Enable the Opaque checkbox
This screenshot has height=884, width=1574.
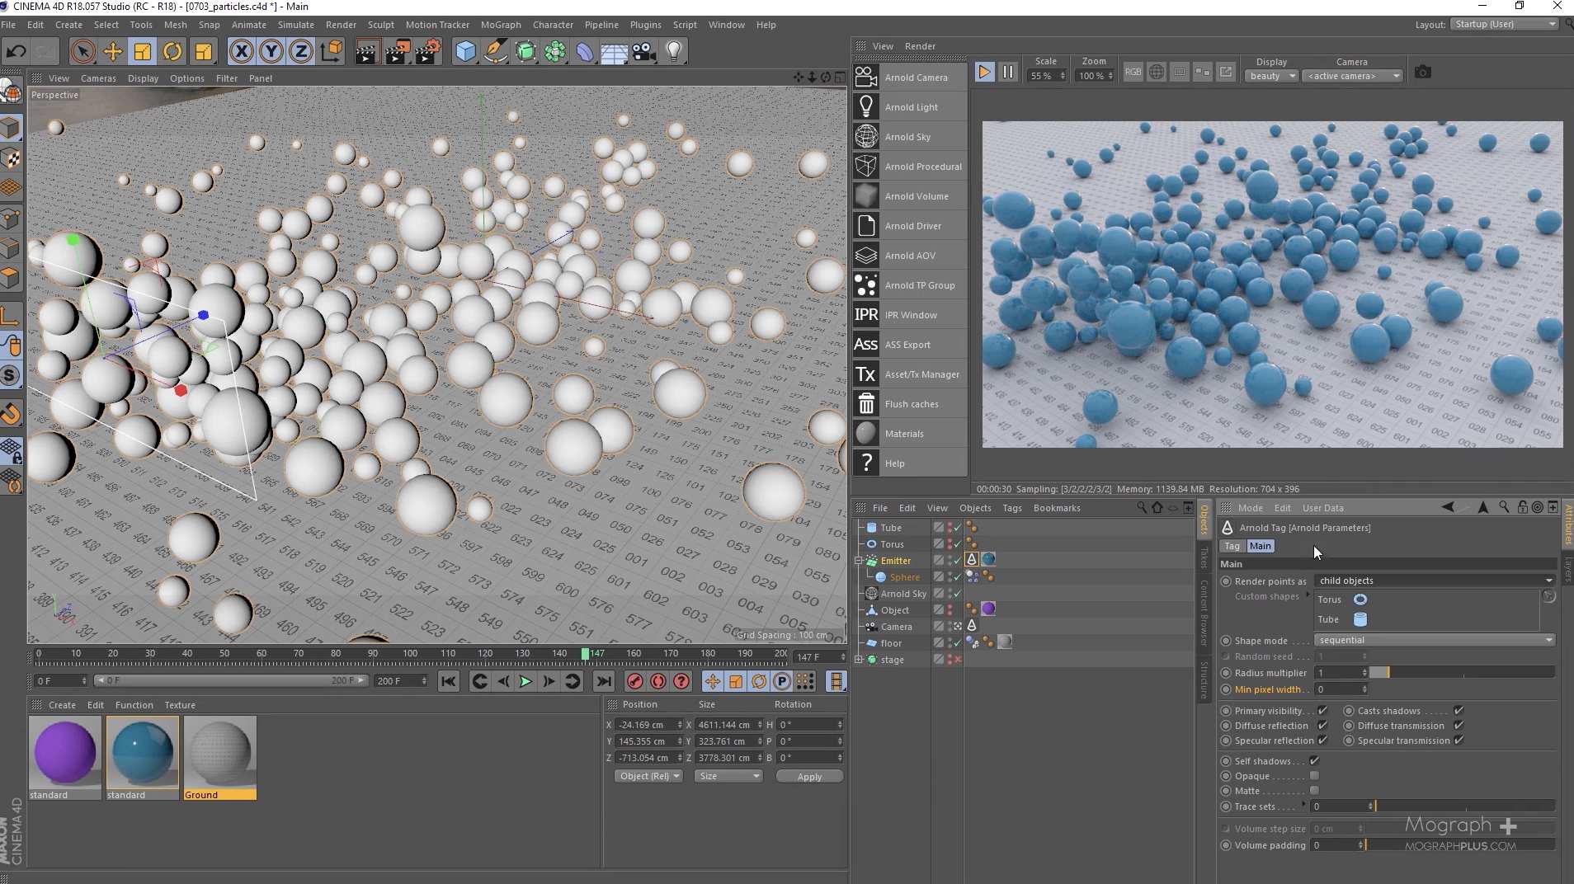1314,776
